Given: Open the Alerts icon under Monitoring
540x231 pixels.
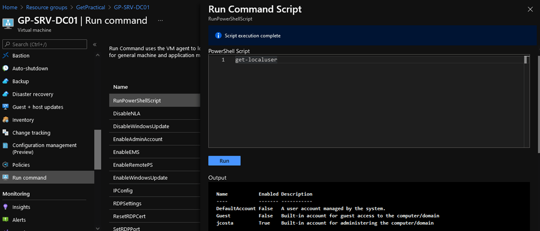Looking at the screenshot, I should coord(5,219).
